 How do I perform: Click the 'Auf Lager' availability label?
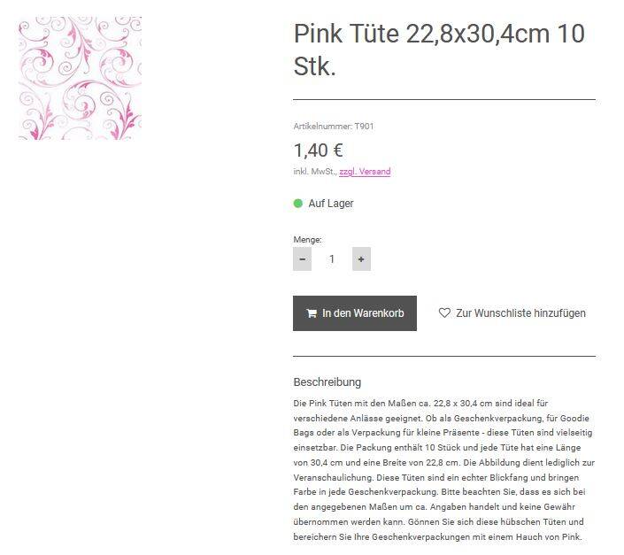click(x=331, y=204)
